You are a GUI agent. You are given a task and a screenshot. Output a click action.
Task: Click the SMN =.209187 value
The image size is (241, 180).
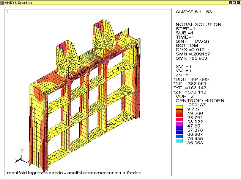193,54
